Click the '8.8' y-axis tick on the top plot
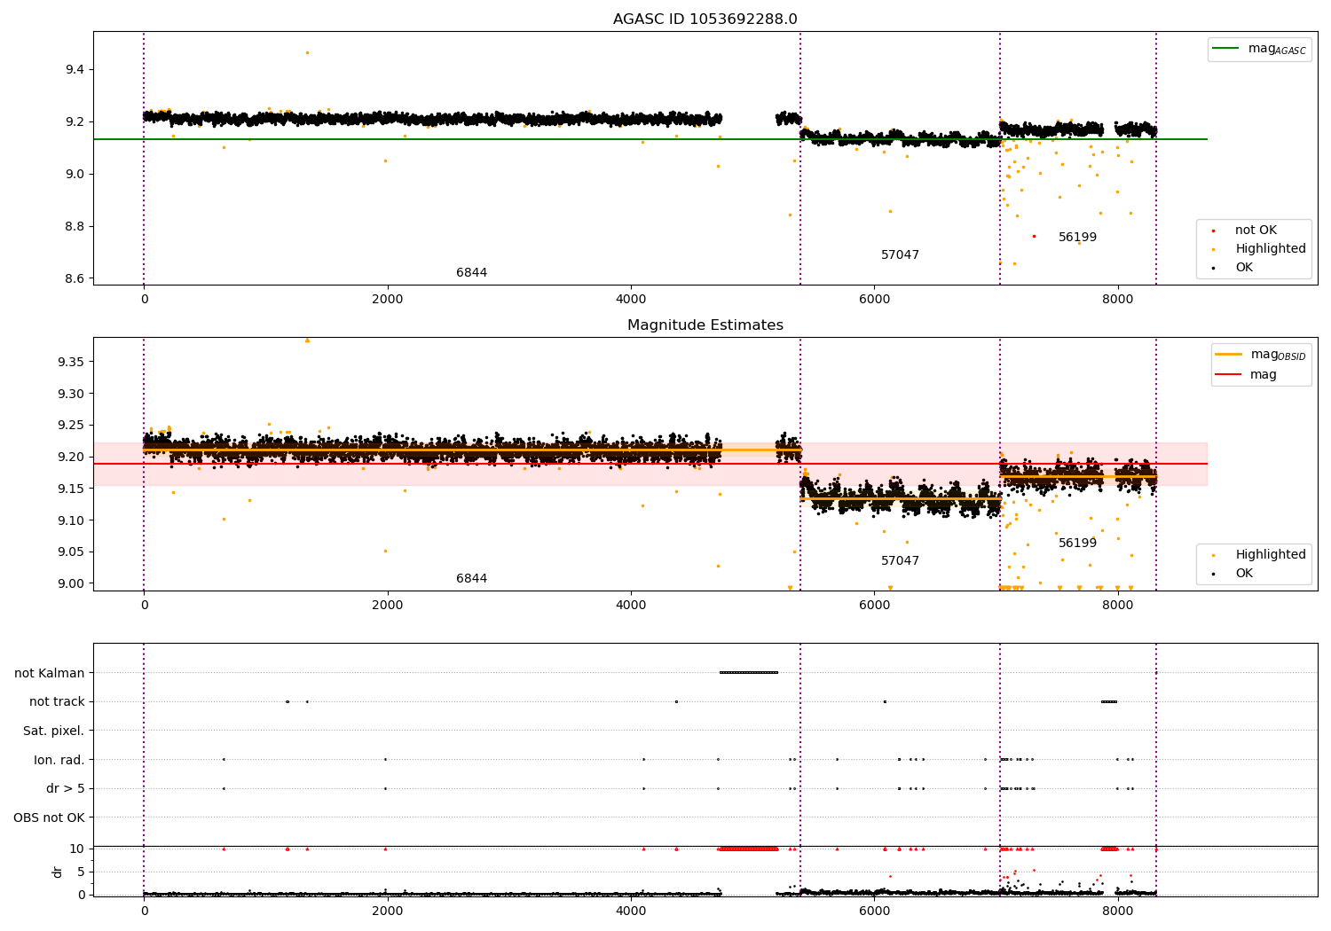Viewport: 1331px width, 931px height. [x=75, y=227]
